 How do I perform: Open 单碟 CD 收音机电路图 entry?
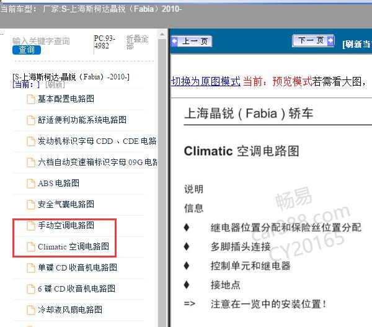pos(77,267)
